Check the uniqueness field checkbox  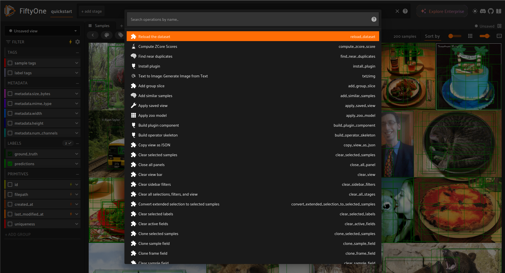10,224
